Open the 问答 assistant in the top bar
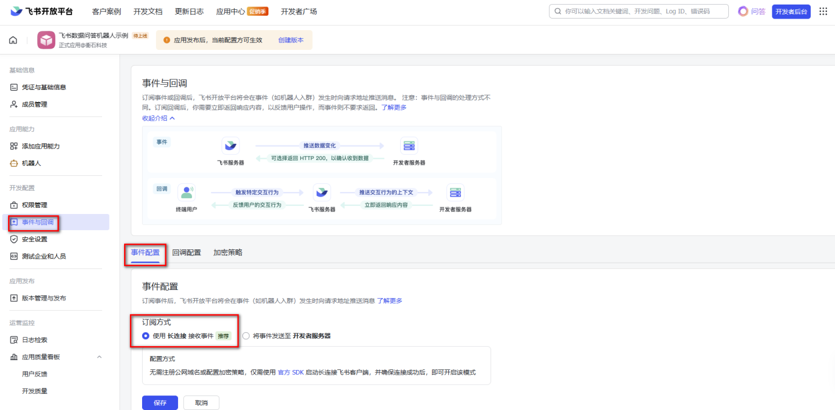Viewport: 835px width, 410px height. tap(752, 11)
